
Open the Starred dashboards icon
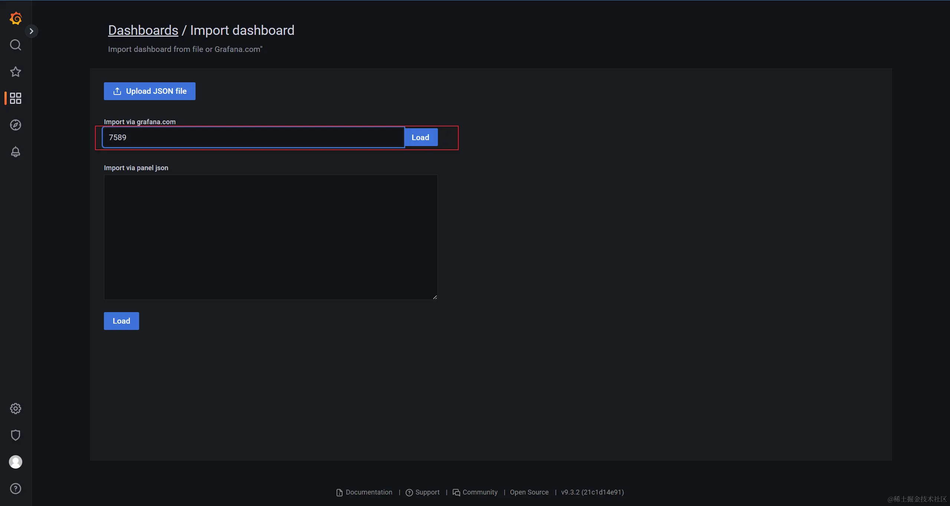pos(15,72)
